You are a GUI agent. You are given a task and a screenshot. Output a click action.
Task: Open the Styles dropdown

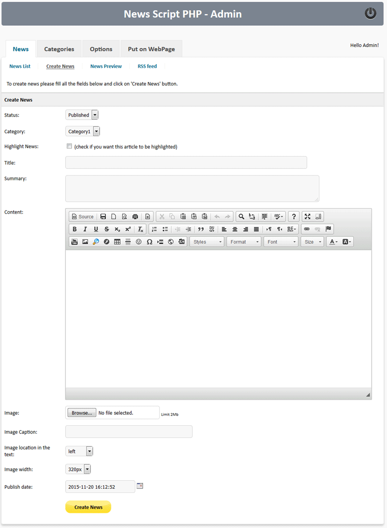[x=207, y=242]
